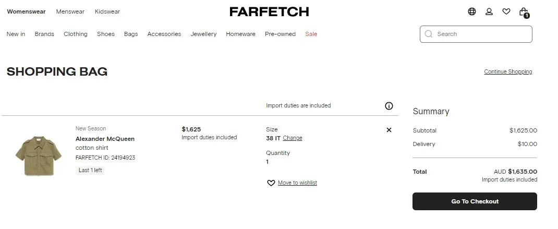The height and width of the screenshot is (229, 558).
Task: Click the import duties info icon
Action: [x=389, y=106]
